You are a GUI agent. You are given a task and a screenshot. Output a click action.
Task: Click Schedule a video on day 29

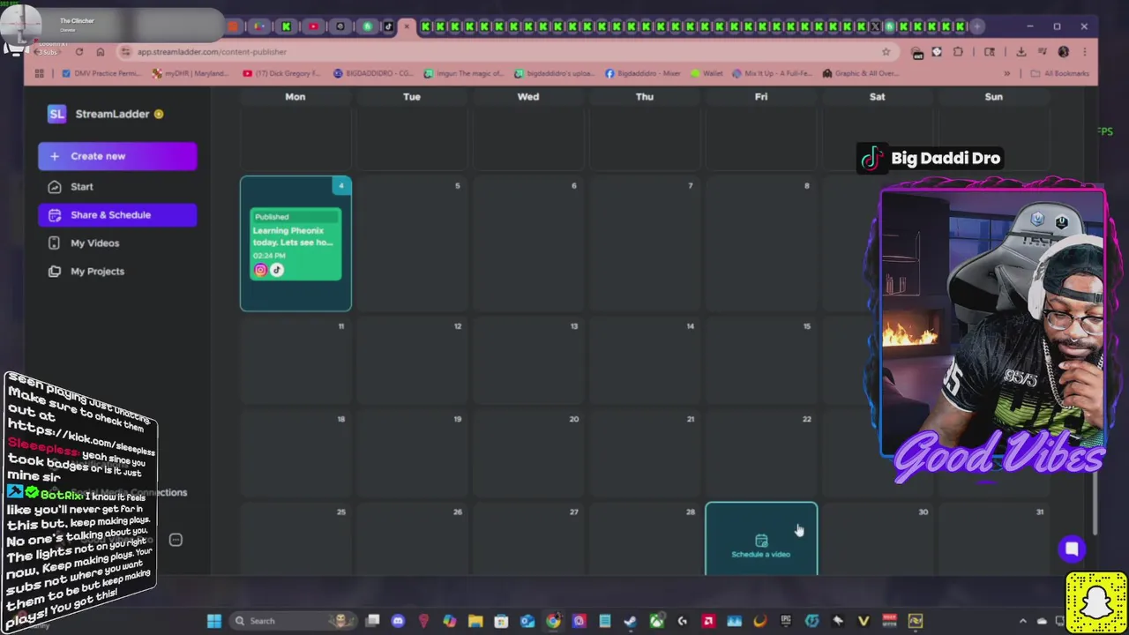tap(761, 539)
